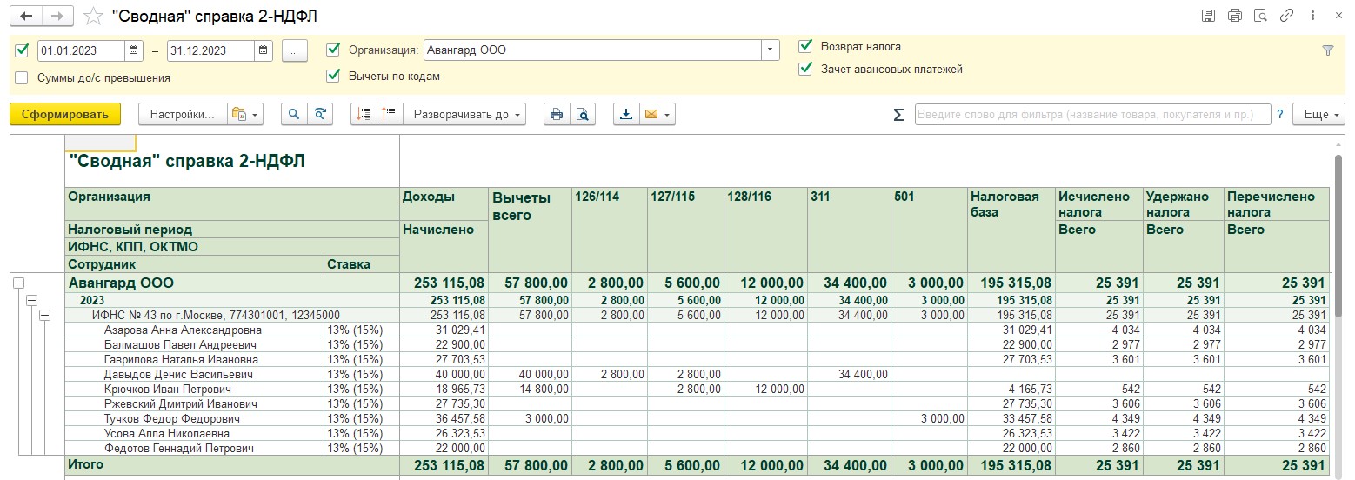Click Давыдов's income cell 40 000,00

coord(444,374)
